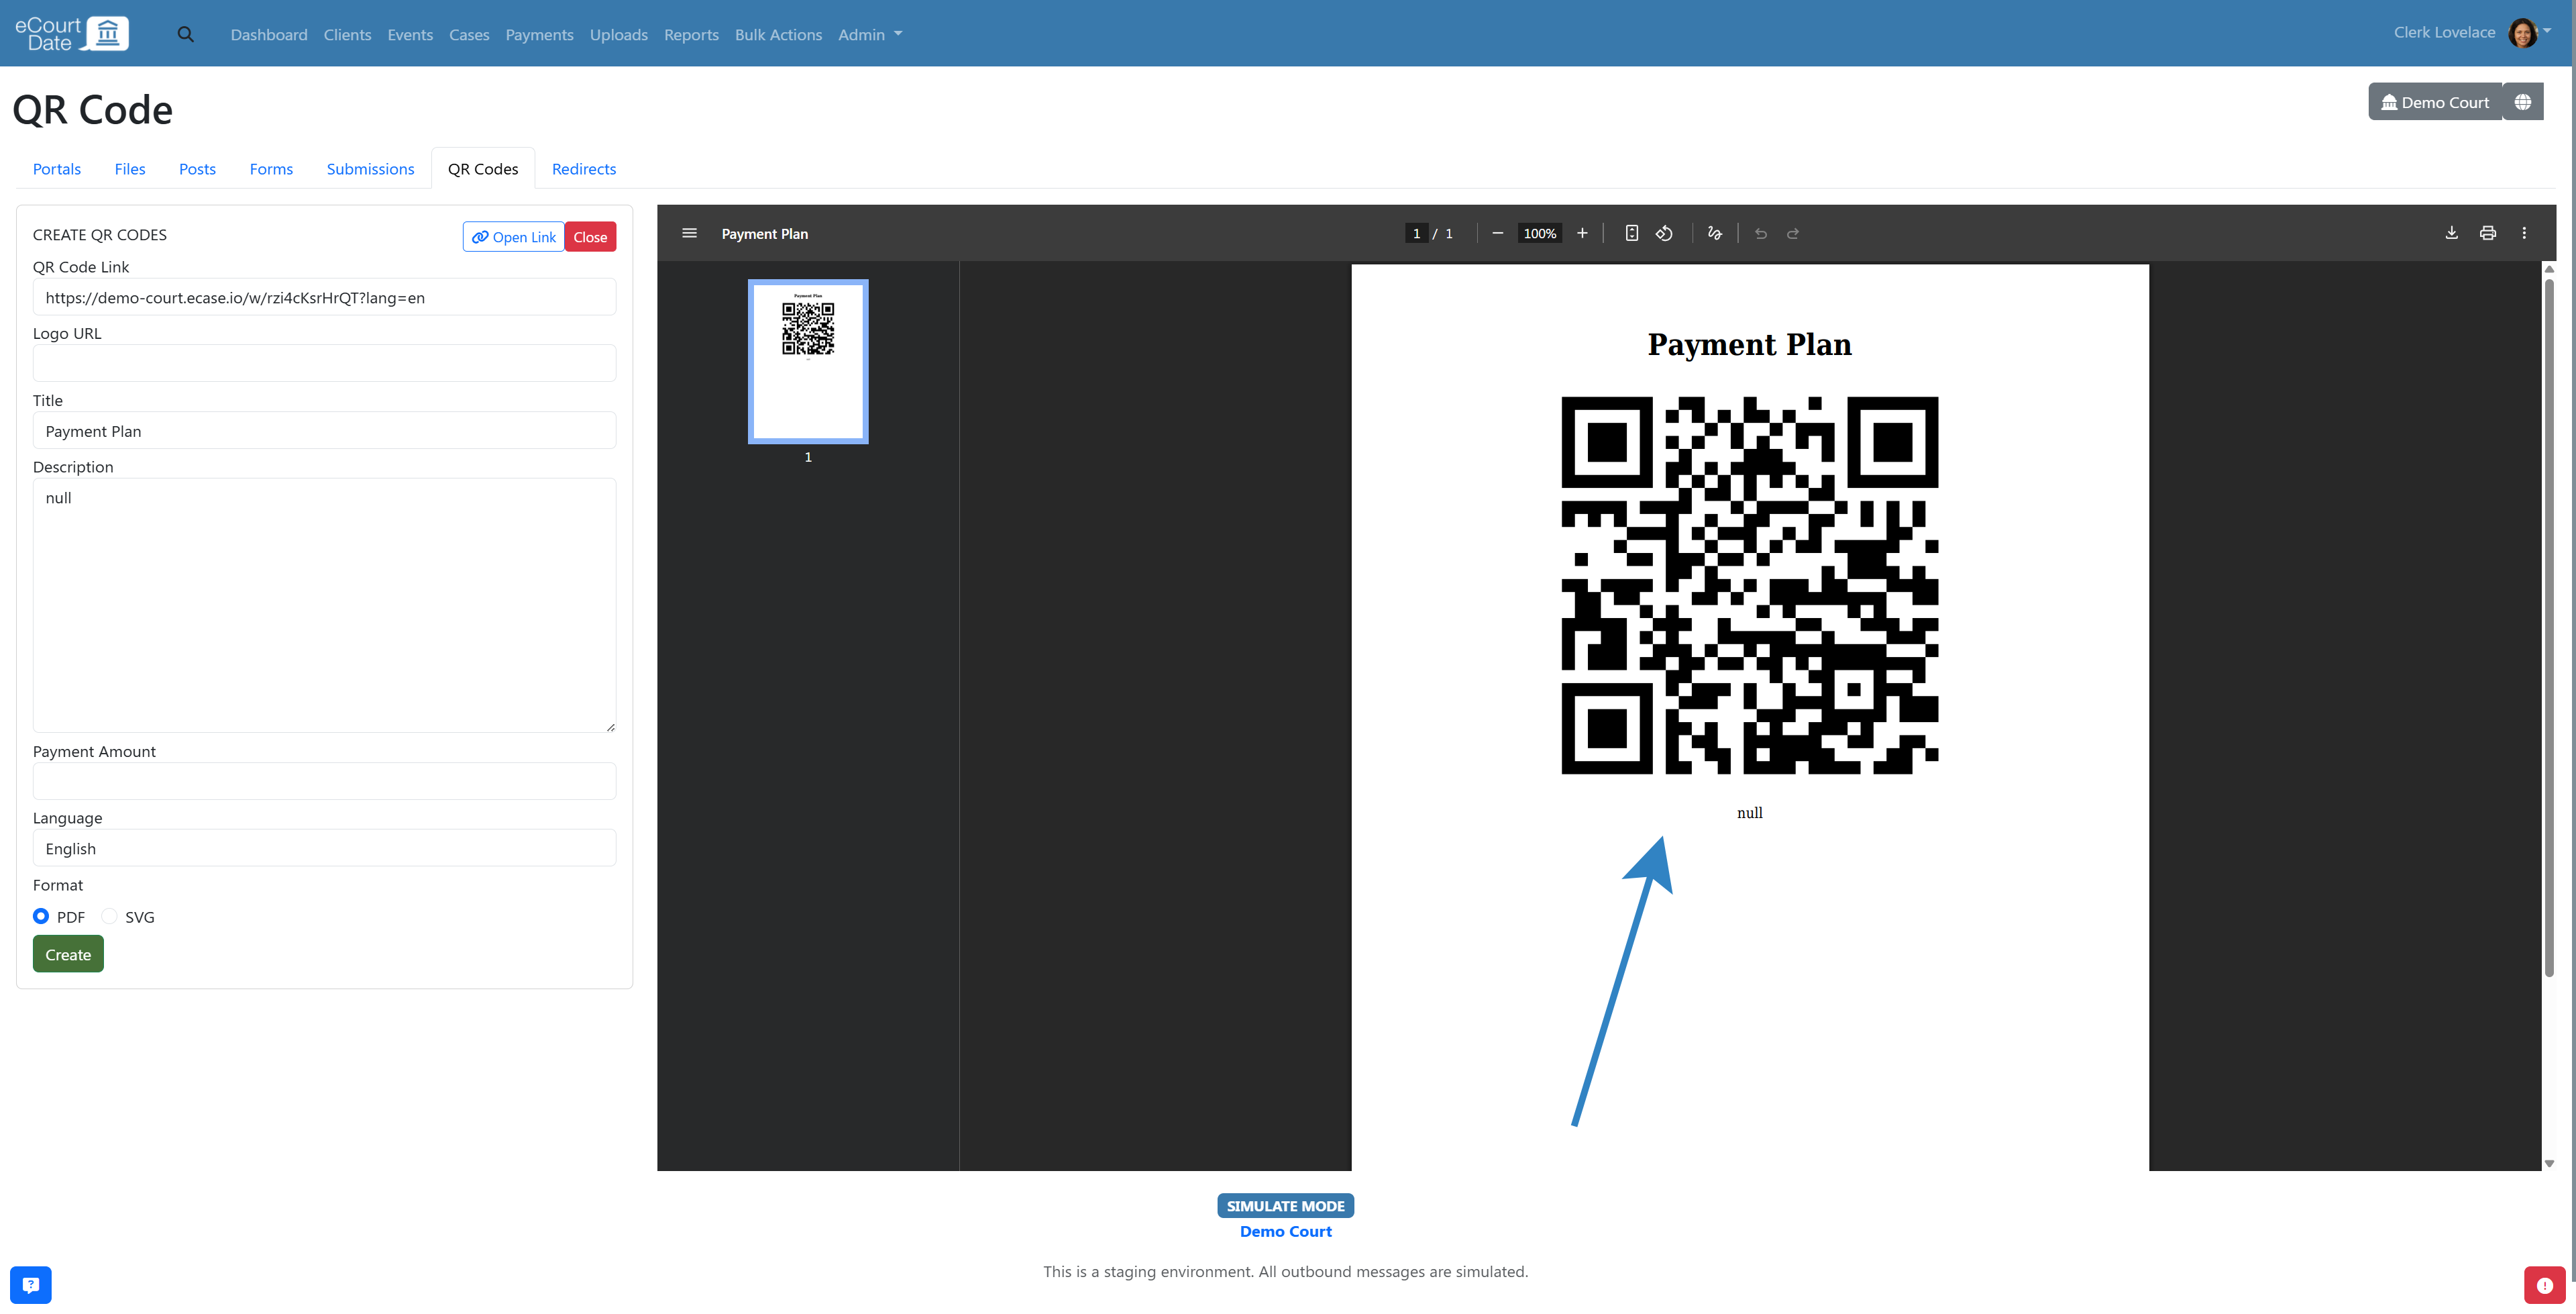This screenshot has width=2576, height=1314.
Task: Zoom in the PDF with plus icon
Action: click(x=1582, y=233)
